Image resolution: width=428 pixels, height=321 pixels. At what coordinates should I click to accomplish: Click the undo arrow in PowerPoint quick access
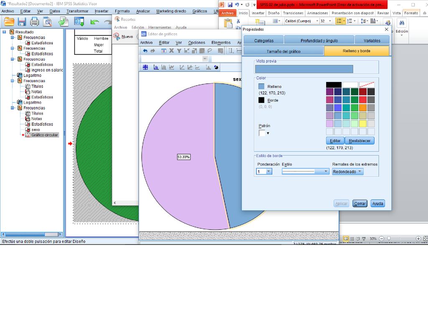[x=237, y=5]
